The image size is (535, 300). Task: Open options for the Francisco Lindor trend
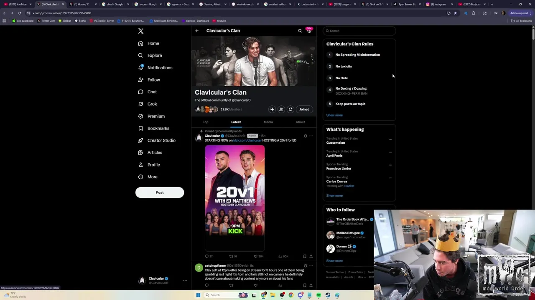coord(390,165)
